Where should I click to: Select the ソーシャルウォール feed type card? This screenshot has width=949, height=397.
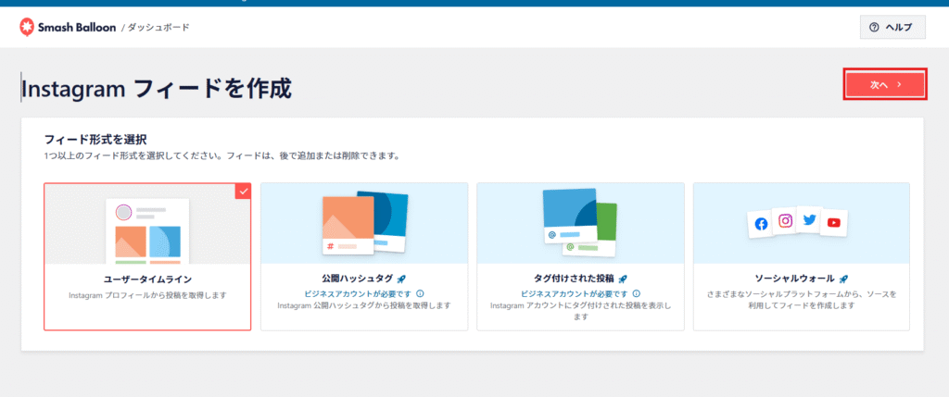pos(801,255)
